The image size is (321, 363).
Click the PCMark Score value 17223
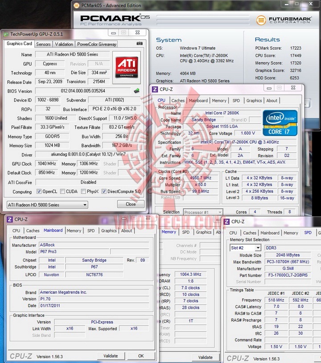(296, 48)
